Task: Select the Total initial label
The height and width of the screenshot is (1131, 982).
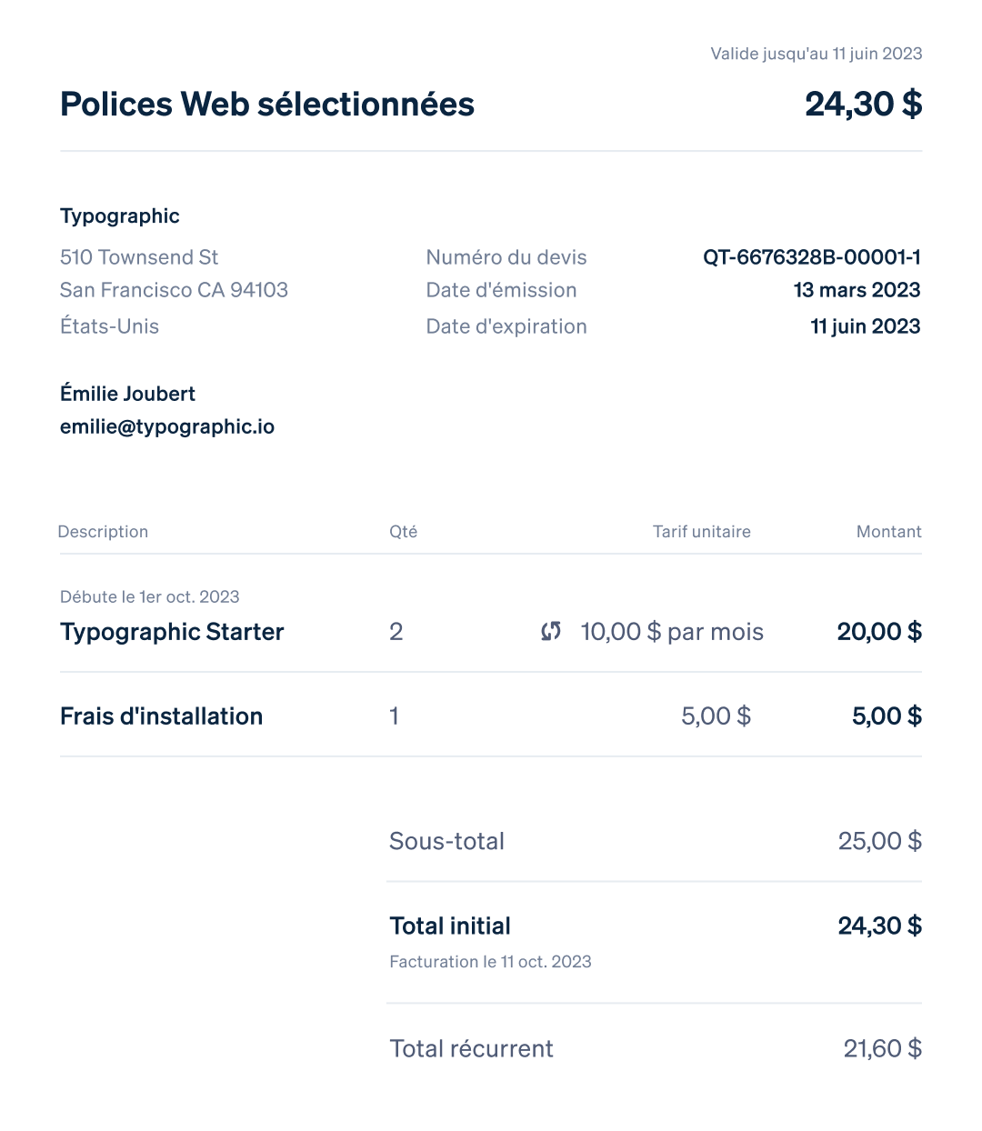Action: pyautogui.click(x=450, y=926)
